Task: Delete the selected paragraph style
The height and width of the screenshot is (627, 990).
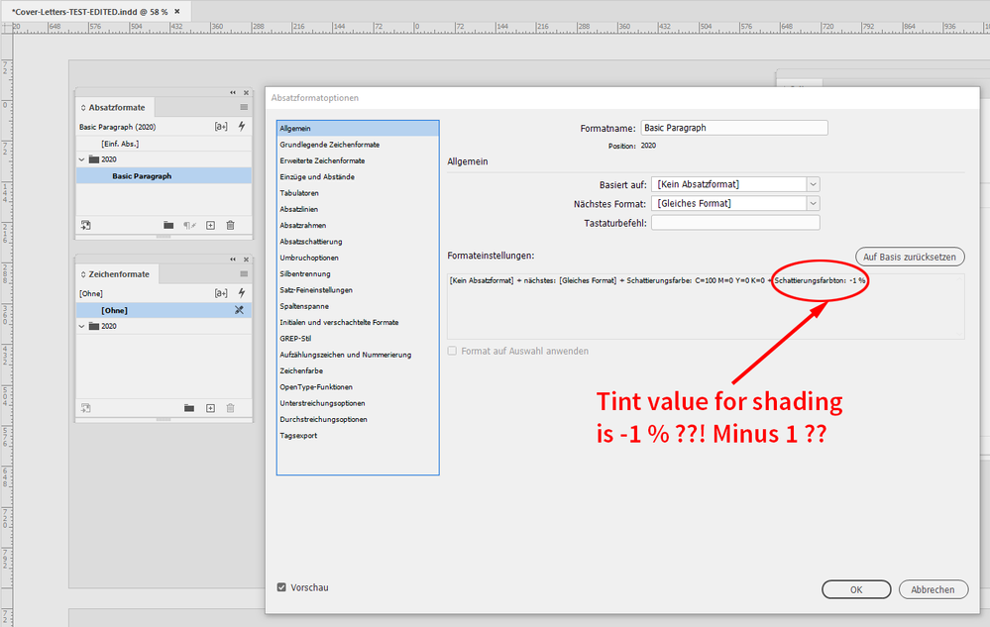Action: (230, 224)
